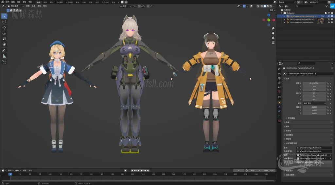Select the Rotate tool
Image resolution: width=335 pixels, height=185 pixels.
click(x=4, y=33)
